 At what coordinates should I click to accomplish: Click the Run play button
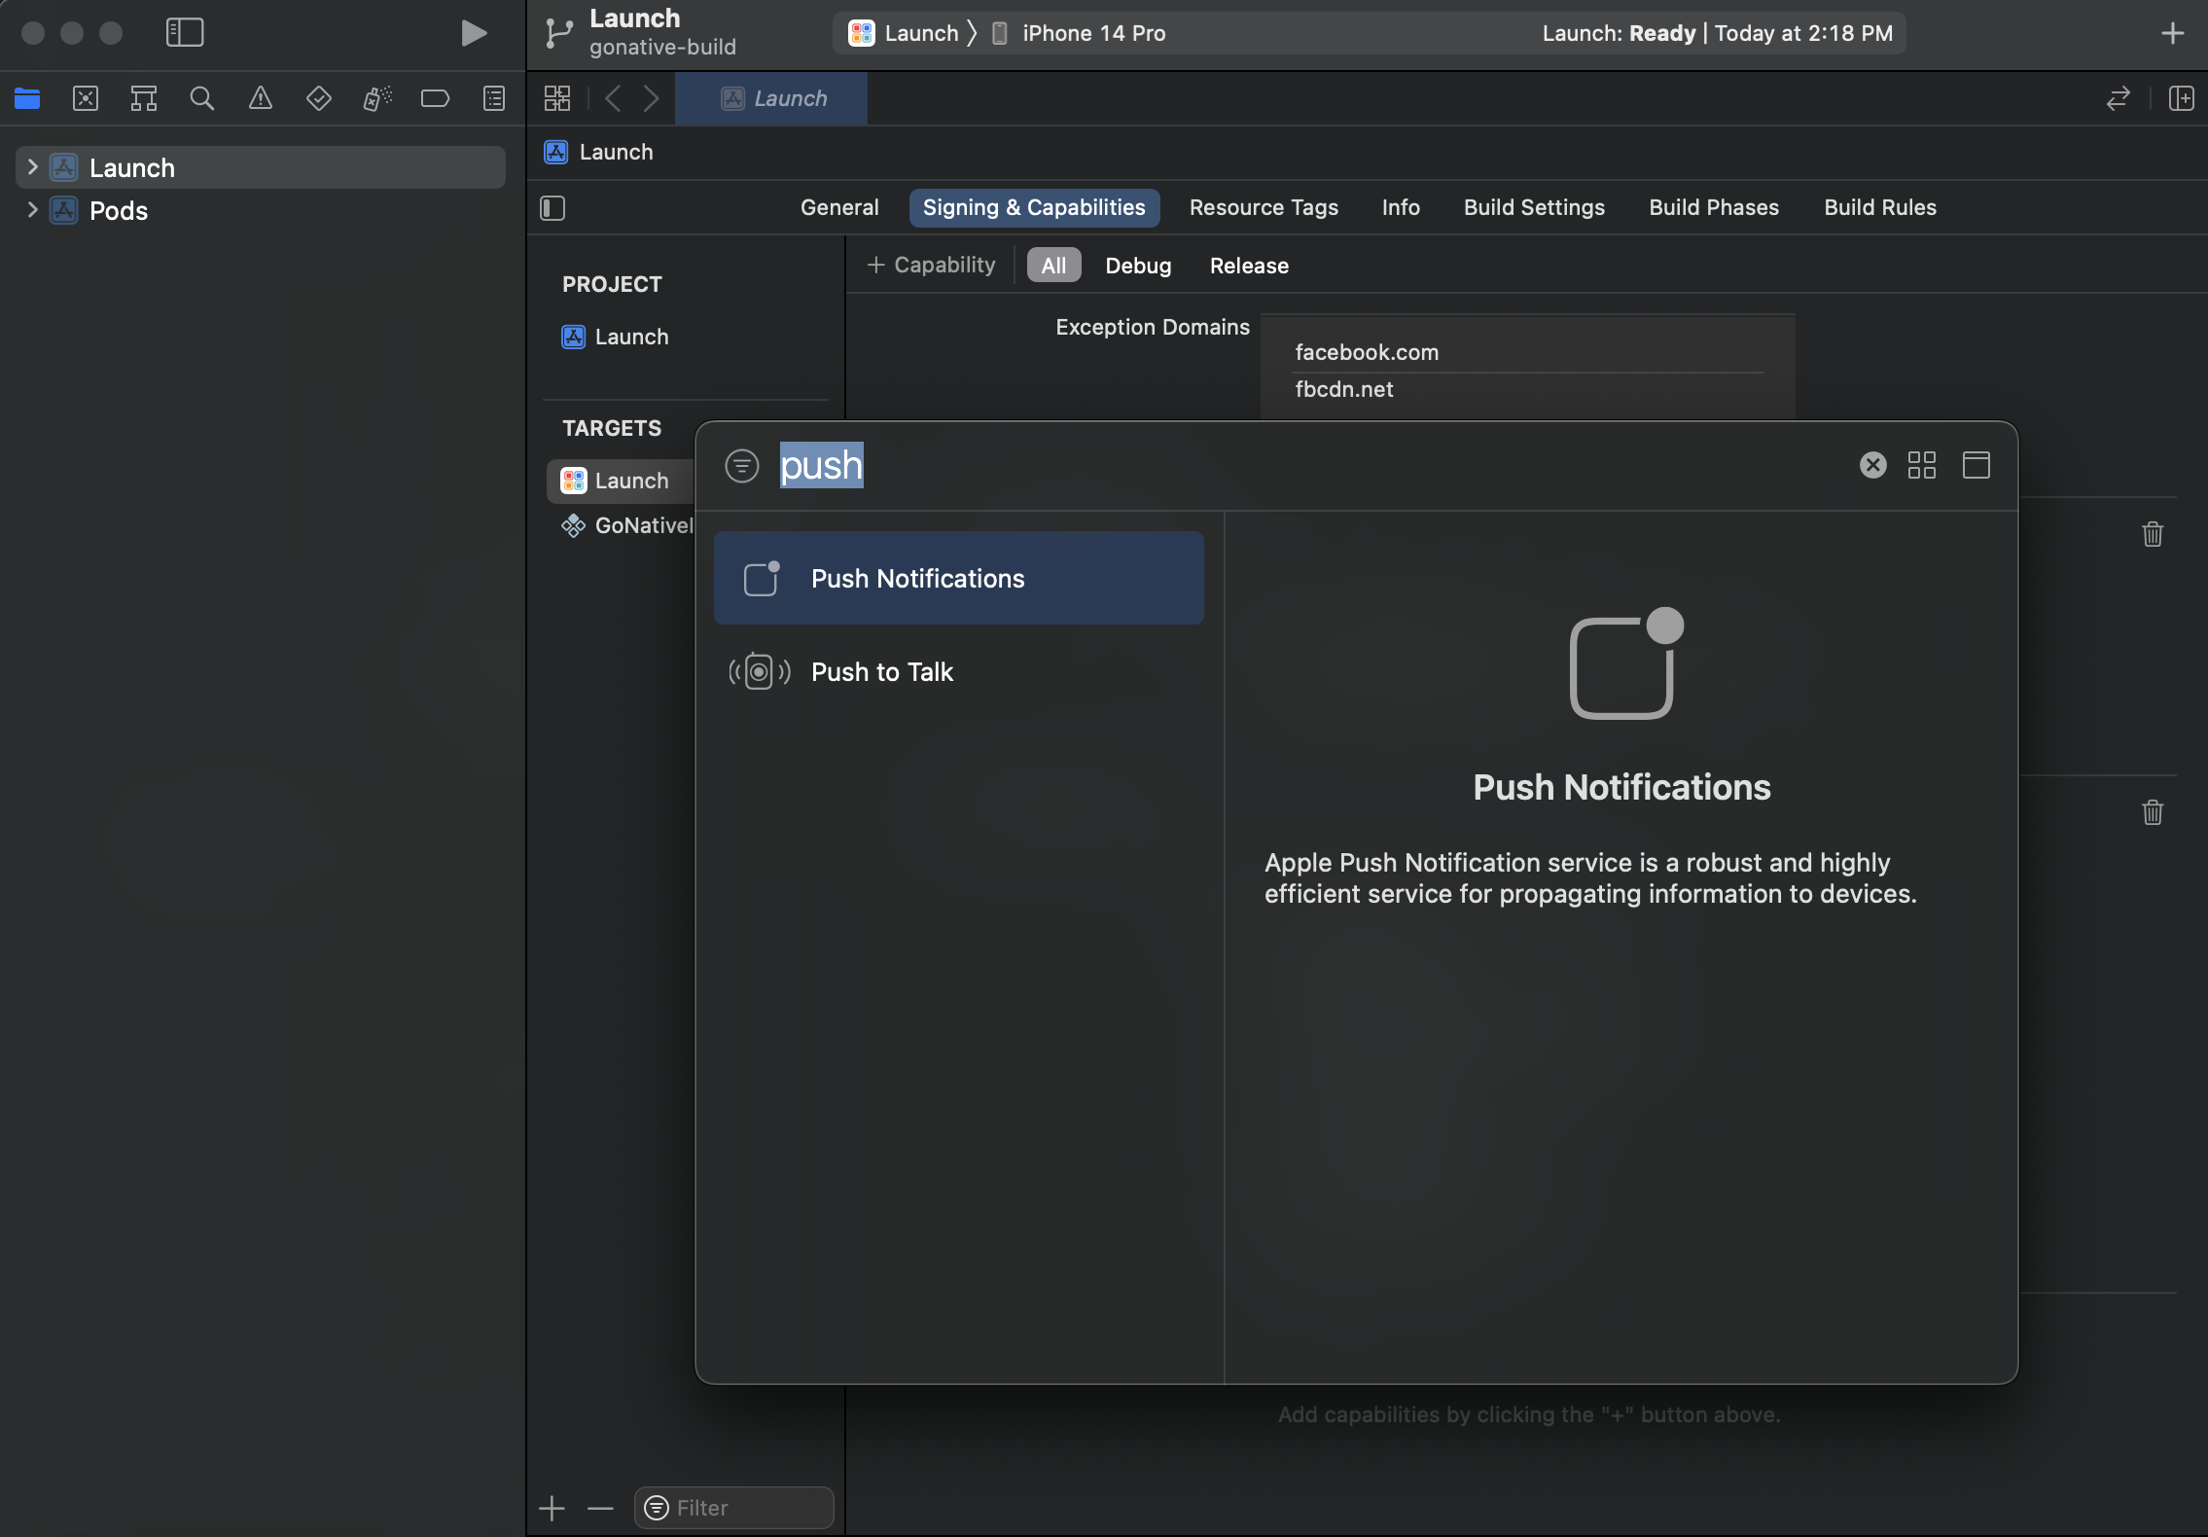click(x=473, y=33)
